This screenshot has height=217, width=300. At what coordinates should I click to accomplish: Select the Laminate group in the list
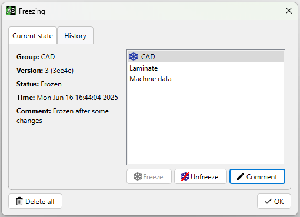(x=206, y=68)
